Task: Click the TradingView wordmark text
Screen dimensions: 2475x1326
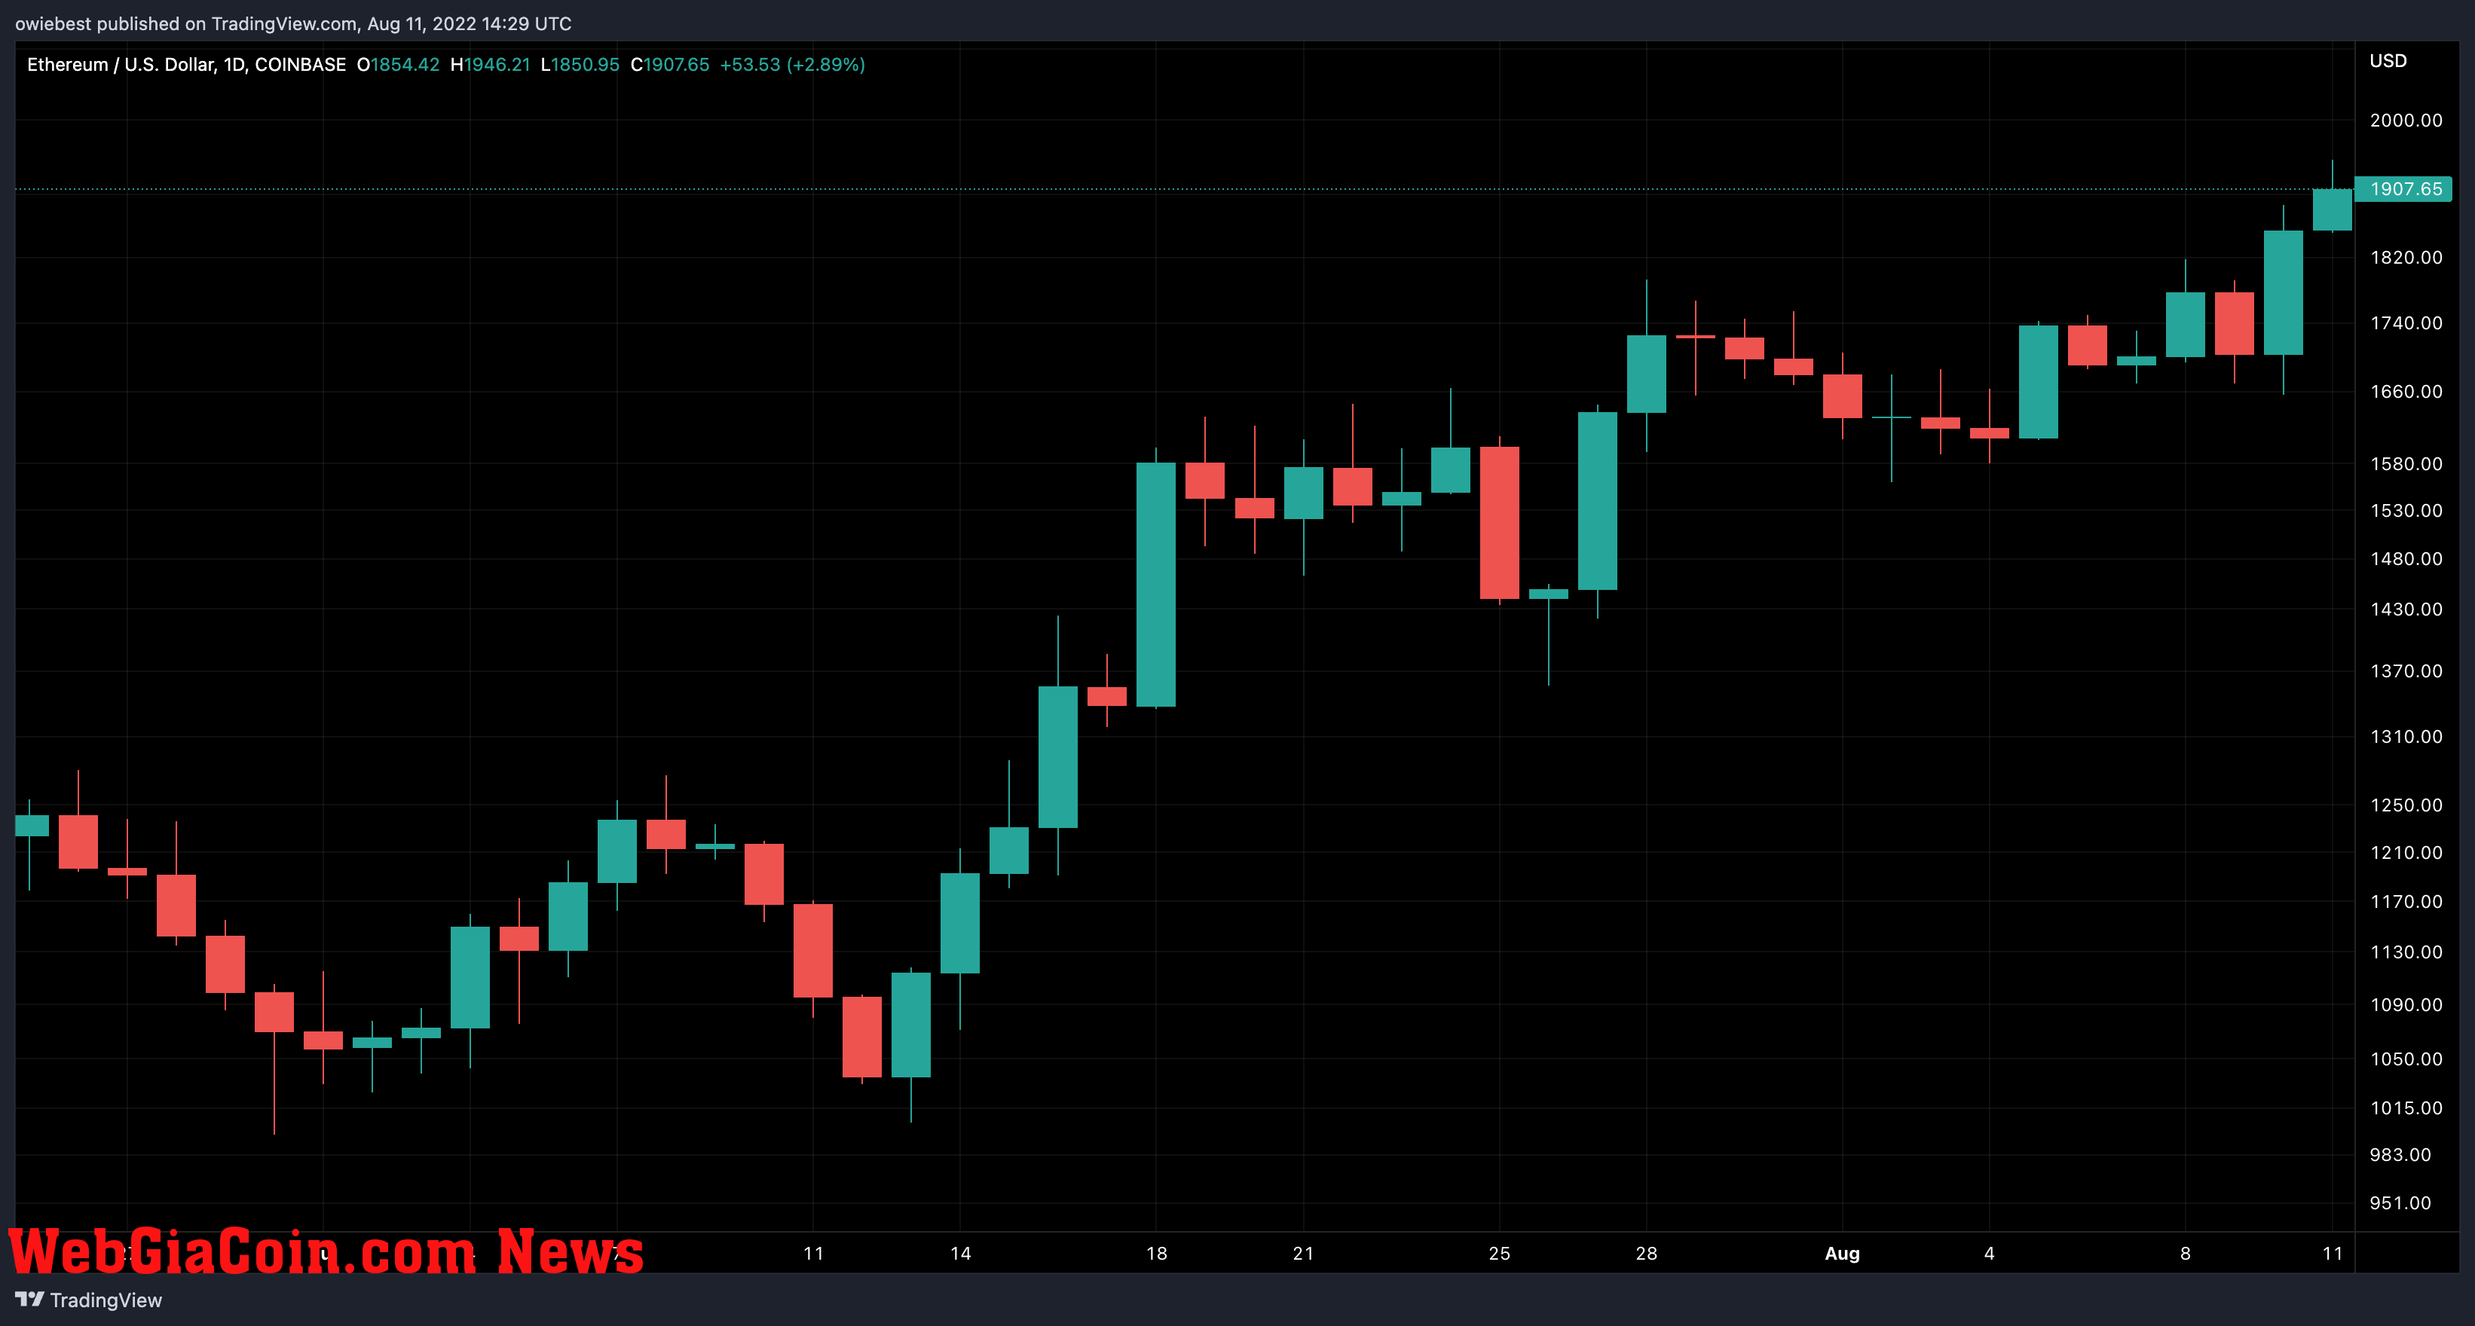Action: (106, 1300)
